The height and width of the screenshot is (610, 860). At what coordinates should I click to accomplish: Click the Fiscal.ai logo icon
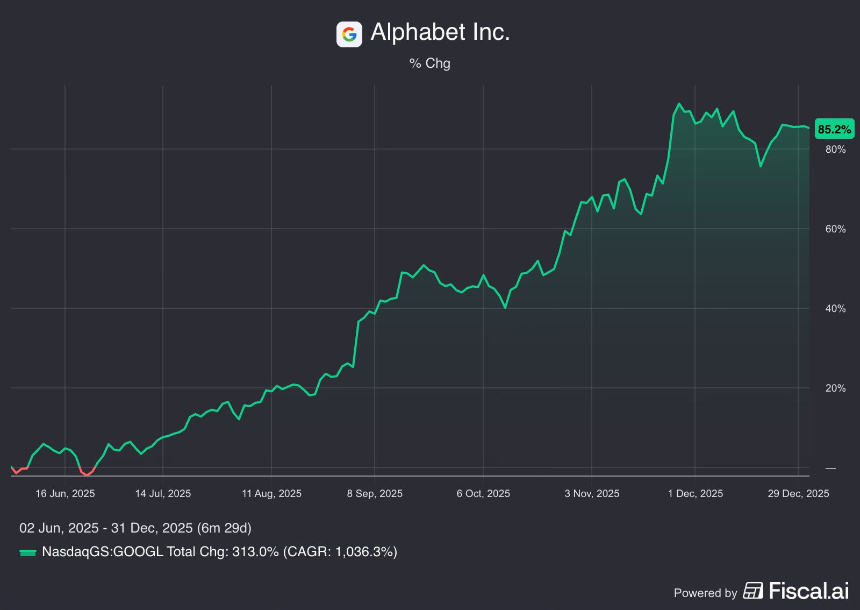click(x=753, y=591)
